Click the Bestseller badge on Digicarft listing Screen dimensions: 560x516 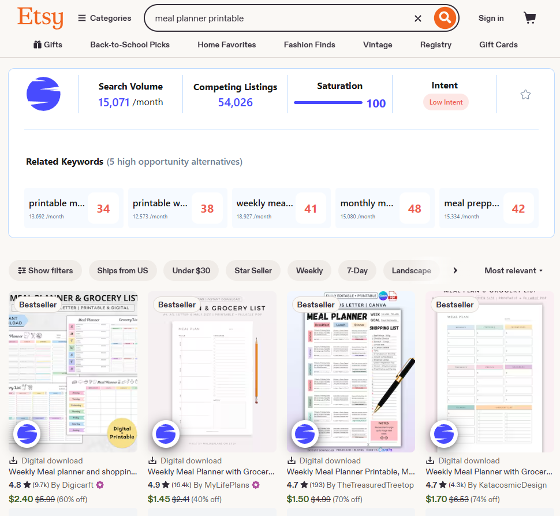38,305
